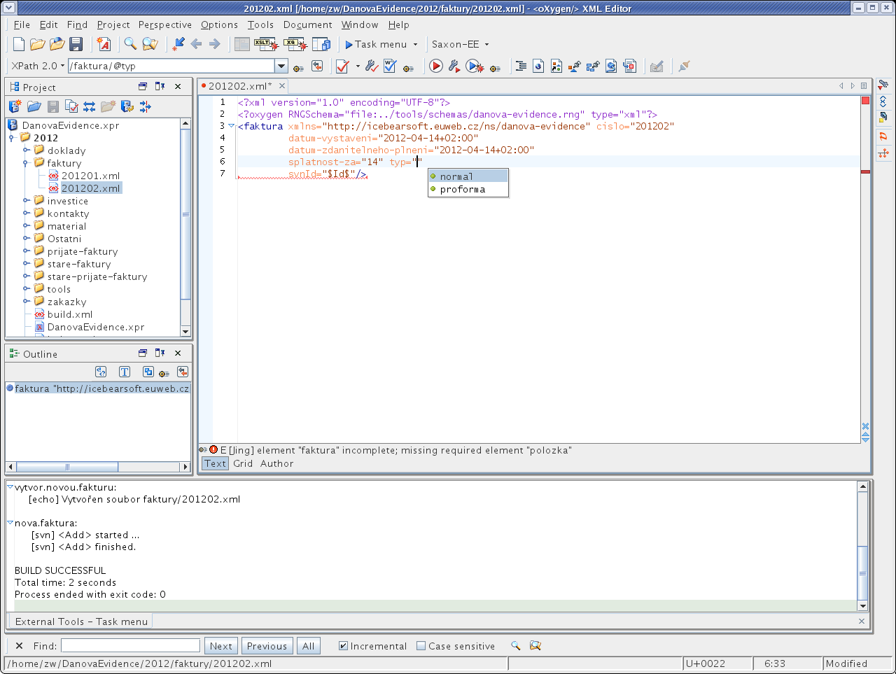Click the Previous find button

pyautogui.click(x=267, y=646)
